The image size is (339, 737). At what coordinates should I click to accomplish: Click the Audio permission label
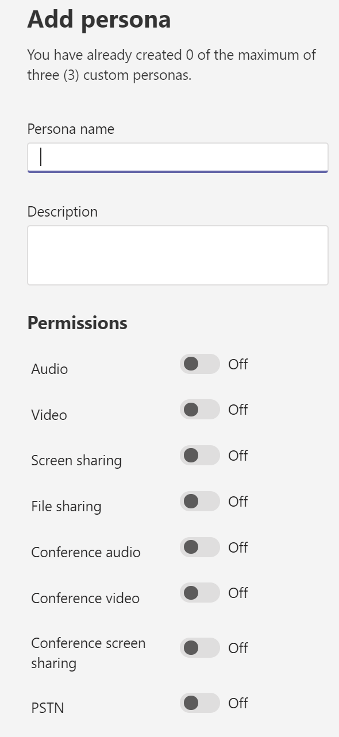tap(49, 369)
